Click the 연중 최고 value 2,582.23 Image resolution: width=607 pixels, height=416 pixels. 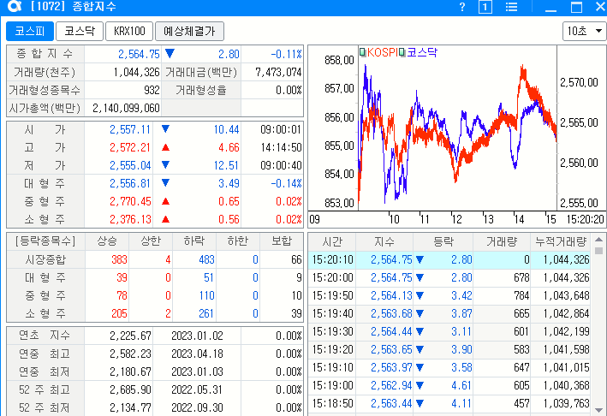click(x=130, y=354)
